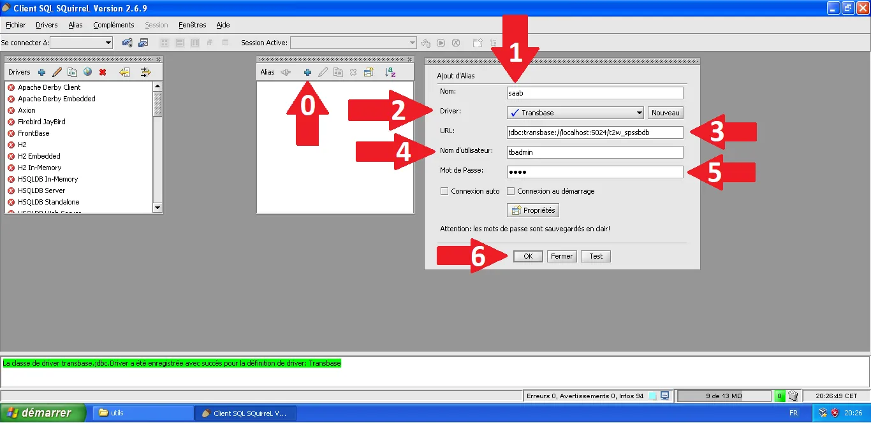
Task: Delete the selected alias with the X icon
Action: 353,72
